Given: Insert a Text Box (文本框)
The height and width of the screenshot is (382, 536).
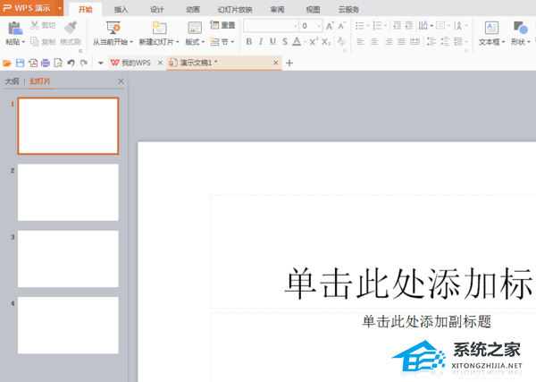Looking at the screenshot, I should (x=490, y=29).
